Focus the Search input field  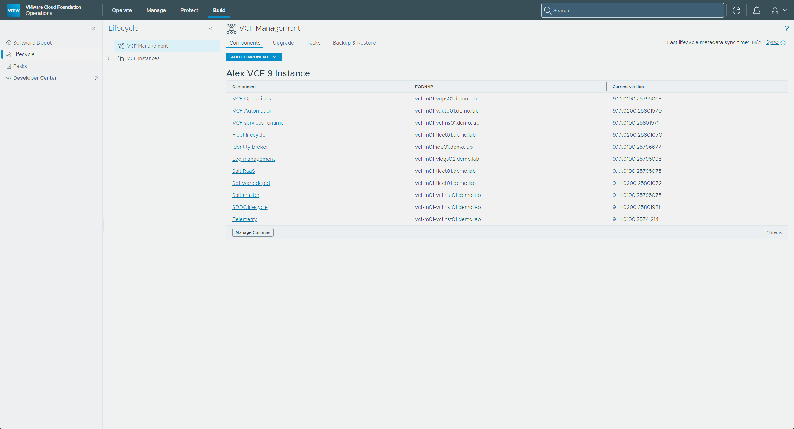point(633,10)
